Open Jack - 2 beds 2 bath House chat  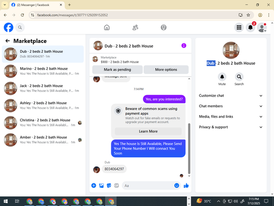click(43, 88)
